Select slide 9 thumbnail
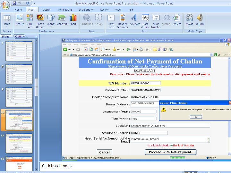 19,97
